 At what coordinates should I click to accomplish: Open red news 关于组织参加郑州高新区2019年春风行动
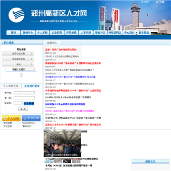click(73, 91)
